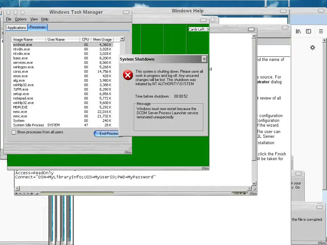
Task: Open the Firefox hamburger menu
Action: point(321,31)
